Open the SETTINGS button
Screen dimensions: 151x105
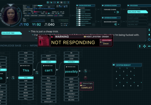pyautogui.click(x=27, y=16)
